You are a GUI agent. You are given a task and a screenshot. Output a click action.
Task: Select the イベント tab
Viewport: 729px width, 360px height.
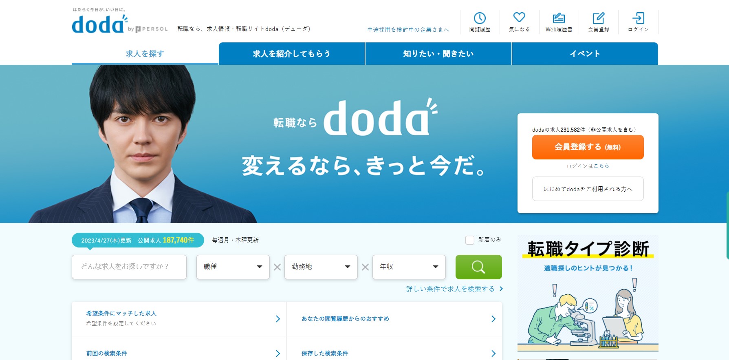pos(585,54)
